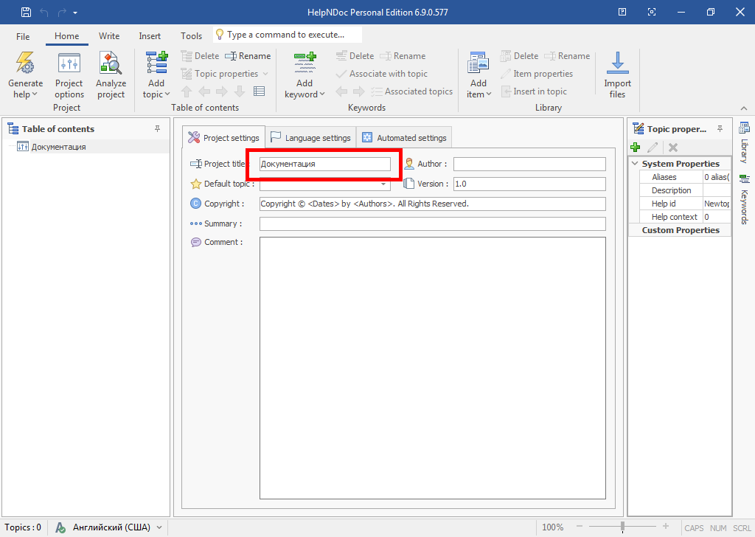This screenshot has width=755, height=537.
Task: Click the Import files button
Action: (x=617, y=75)
